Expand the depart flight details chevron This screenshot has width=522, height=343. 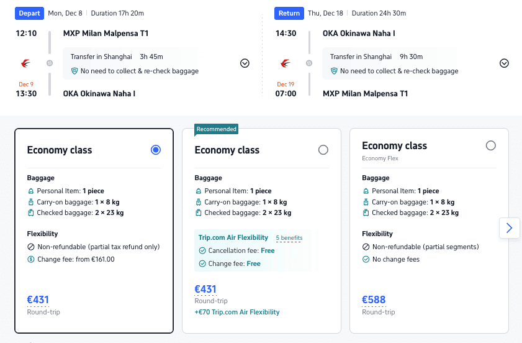(245, 63)
